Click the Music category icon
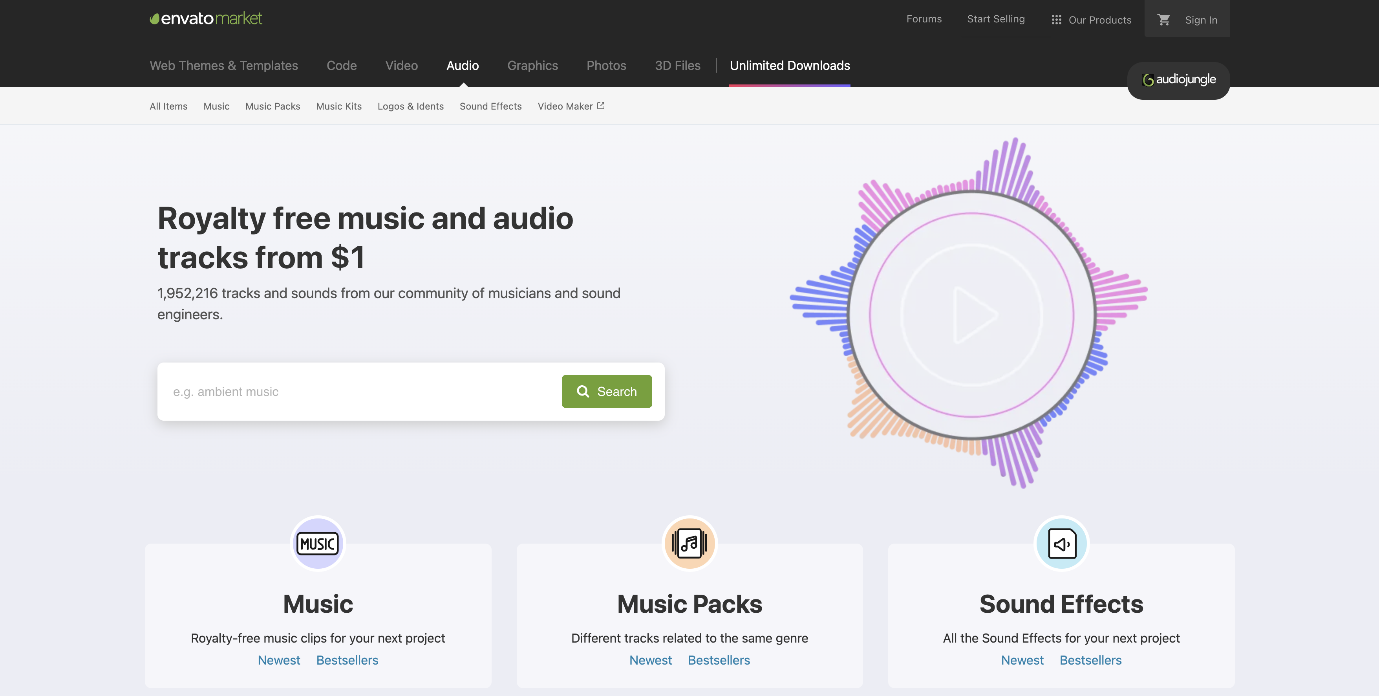This screenshot has width=1379, height=696. click(x=317, y=543)
